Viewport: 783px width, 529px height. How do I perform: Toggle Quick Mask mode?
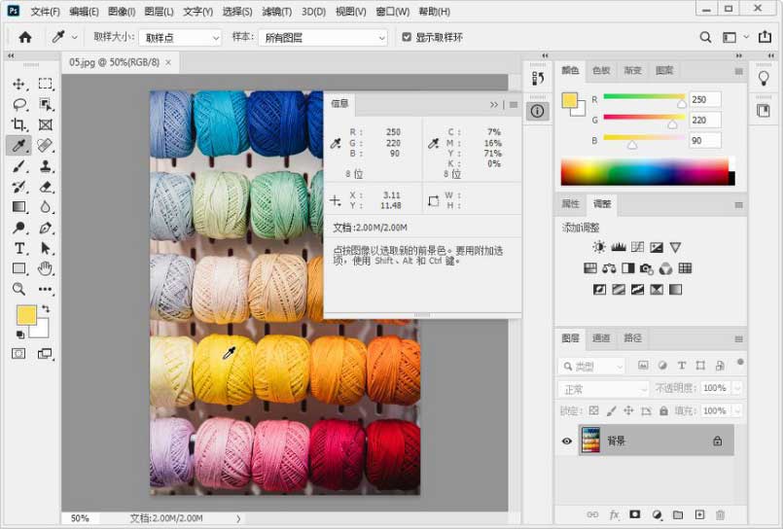[x=18, y=353]
